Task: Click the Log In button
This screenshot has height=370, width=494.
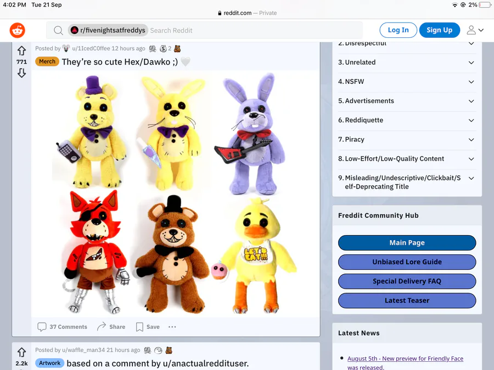Action: [398, 30]
